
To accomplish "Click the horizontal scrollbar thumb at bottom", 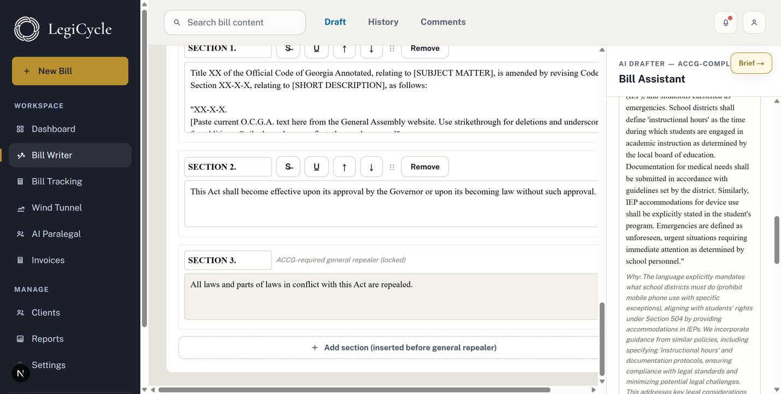I will 354,390.
